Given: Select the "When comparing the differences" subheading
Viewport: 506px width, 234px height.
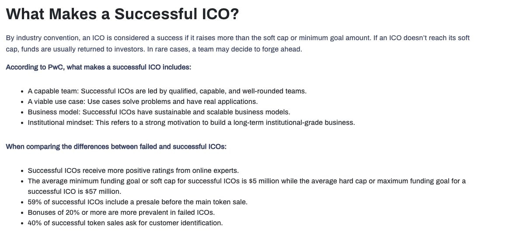Looking at the screenshot, I should click(116, 147).
